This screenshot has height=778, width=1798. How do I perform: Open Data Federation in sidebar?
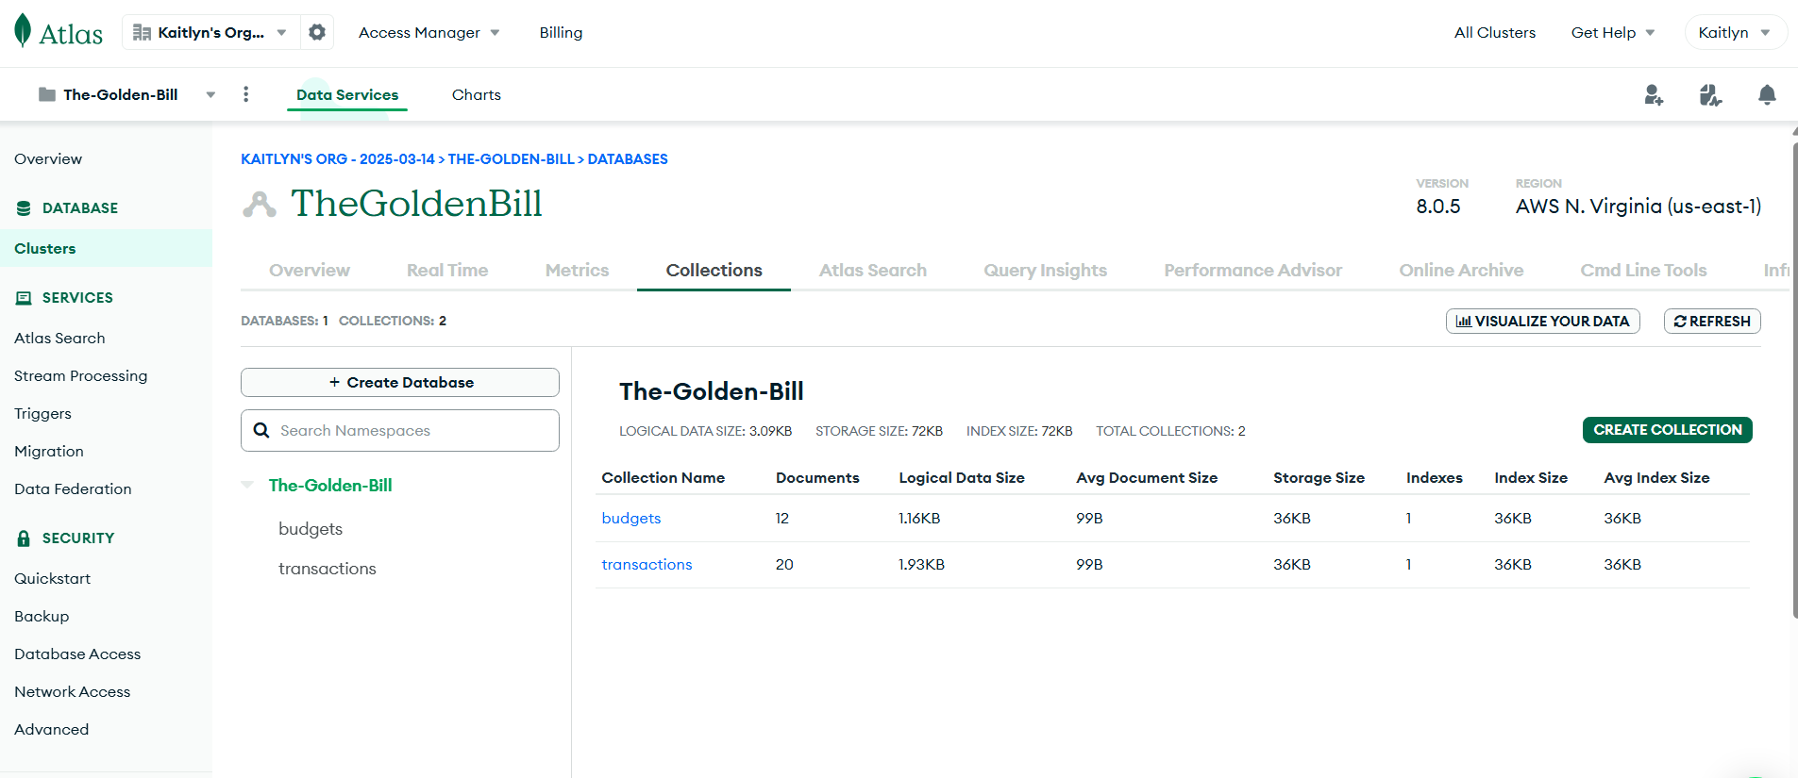coord(73,488)
